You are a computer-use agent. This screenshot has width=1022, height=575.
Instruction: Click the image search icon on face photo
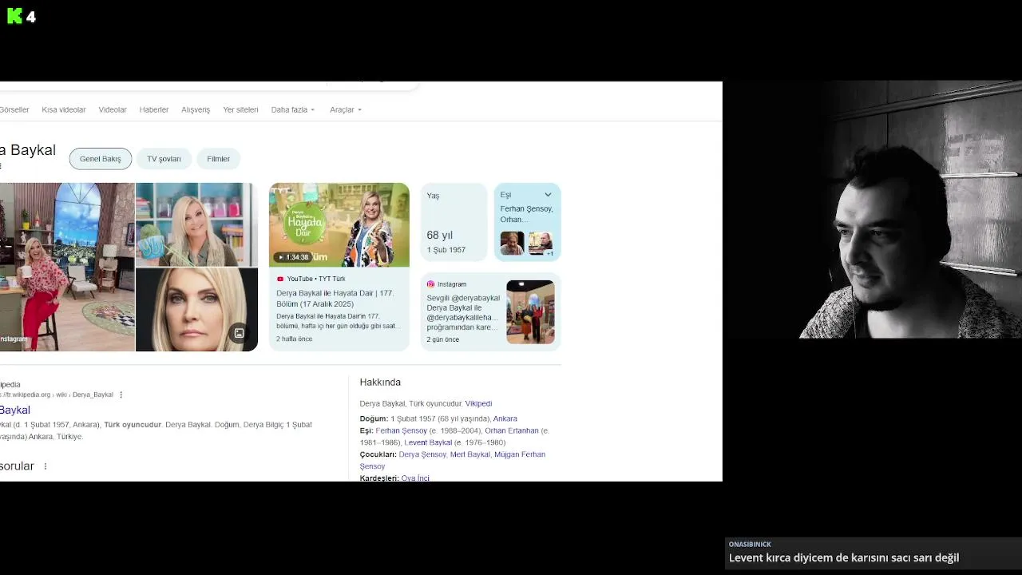[x=239, y=333]
